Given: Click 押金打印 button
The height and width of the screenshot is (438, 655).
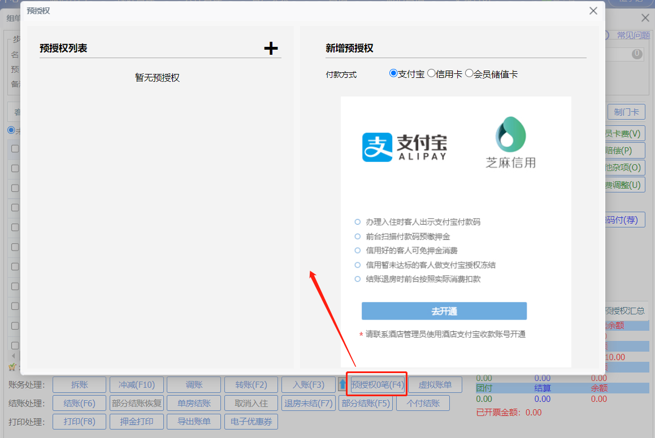Looking at the screenshot, I should coord(137,422).
